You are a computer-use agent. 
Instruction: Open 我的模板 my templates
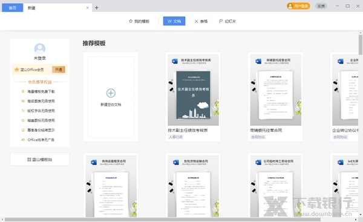tap(139, 21)
